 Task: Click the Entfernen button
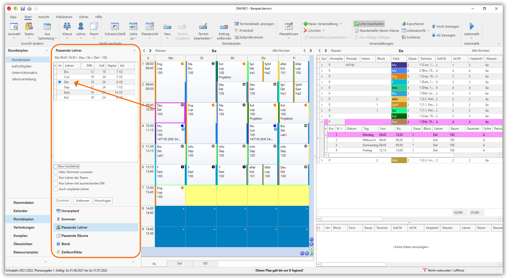pyautogui.click(x=83, y=201)
